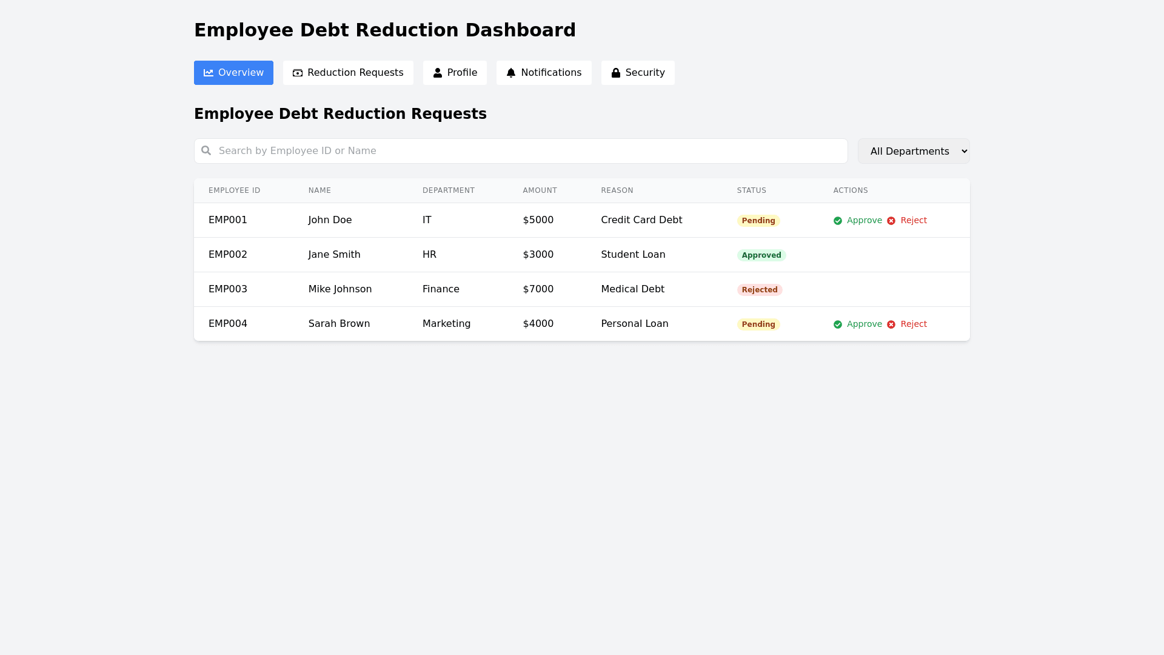Click the chart icon on Overview tab
1164x655 pixels.
pos(209,73)
